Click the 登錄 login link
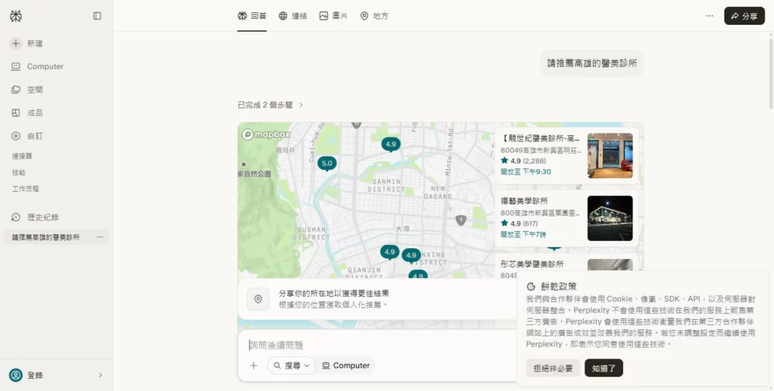Viewport: 774px width, 391px height. tap(35, 376)
